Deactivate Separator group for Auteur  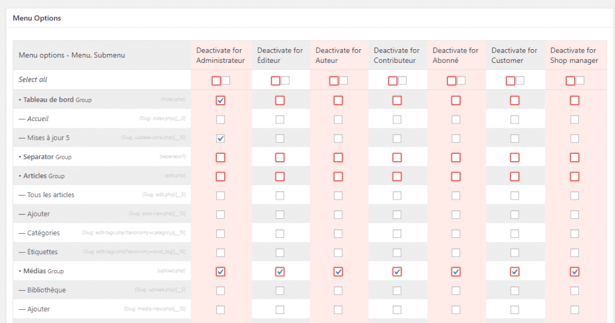point(338,158)
